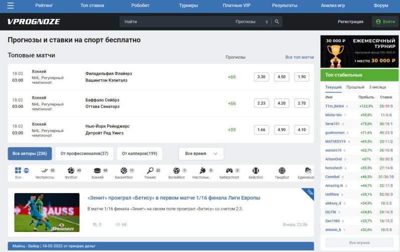Select 'Все авторы (236)' filter
Viewport: 400px width, 252px height.
[30, 153]
